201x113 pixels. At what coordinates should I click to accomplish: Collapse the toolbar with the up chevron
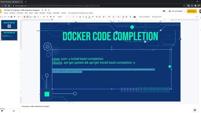point(197,17)
